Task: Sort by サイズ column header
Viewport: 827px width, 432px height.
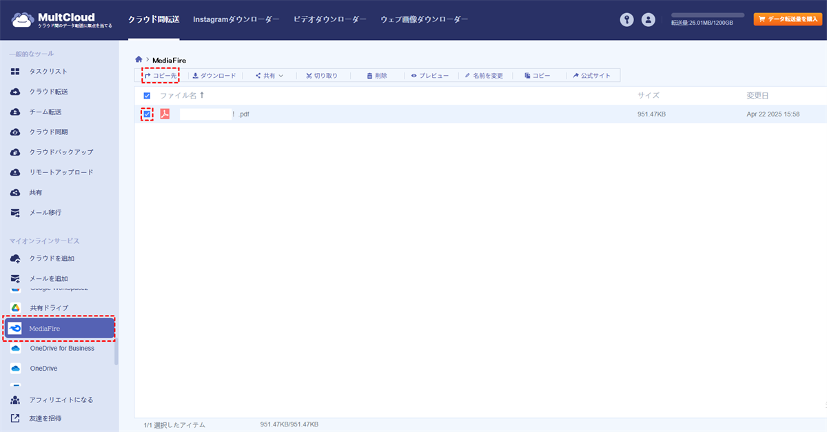Action: pyautogui.click(x=649, y=96)
